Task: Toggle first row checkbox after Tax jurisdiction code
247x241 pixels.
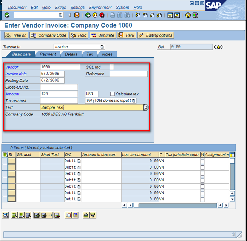Action: coord(202,161)
